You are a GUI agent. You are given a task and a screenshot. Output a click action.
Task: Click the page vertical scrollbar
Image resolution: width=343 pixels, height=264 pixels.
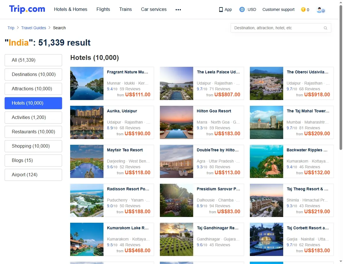[341, 77]
